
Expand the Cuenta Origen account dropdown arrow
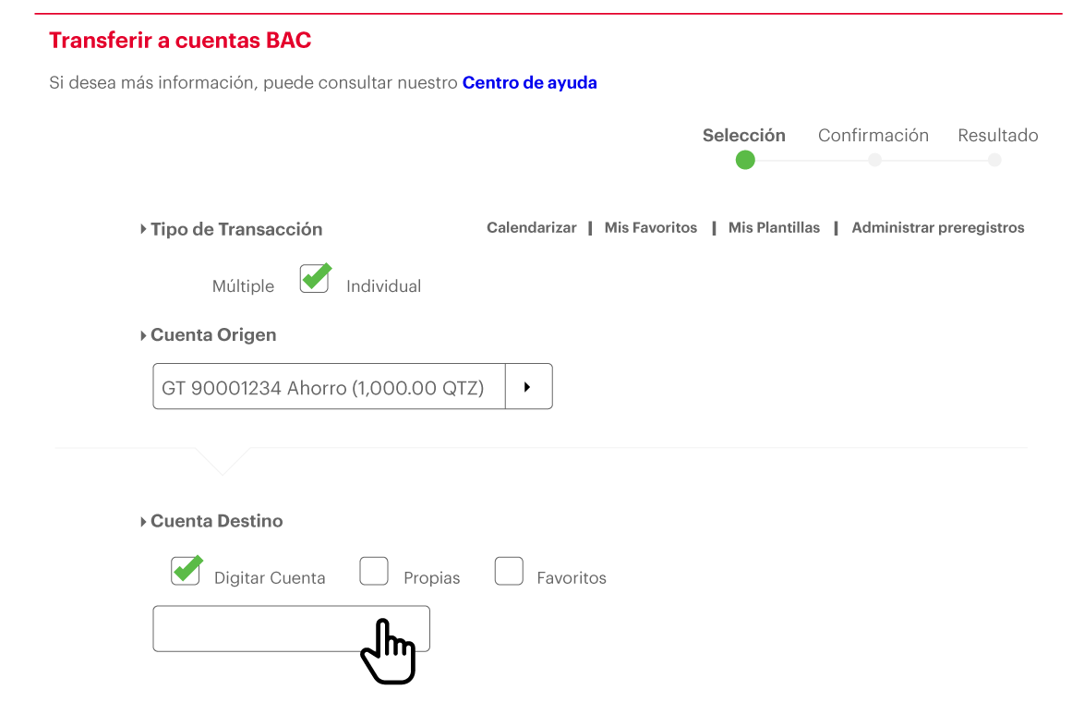(x=528, y=386)
